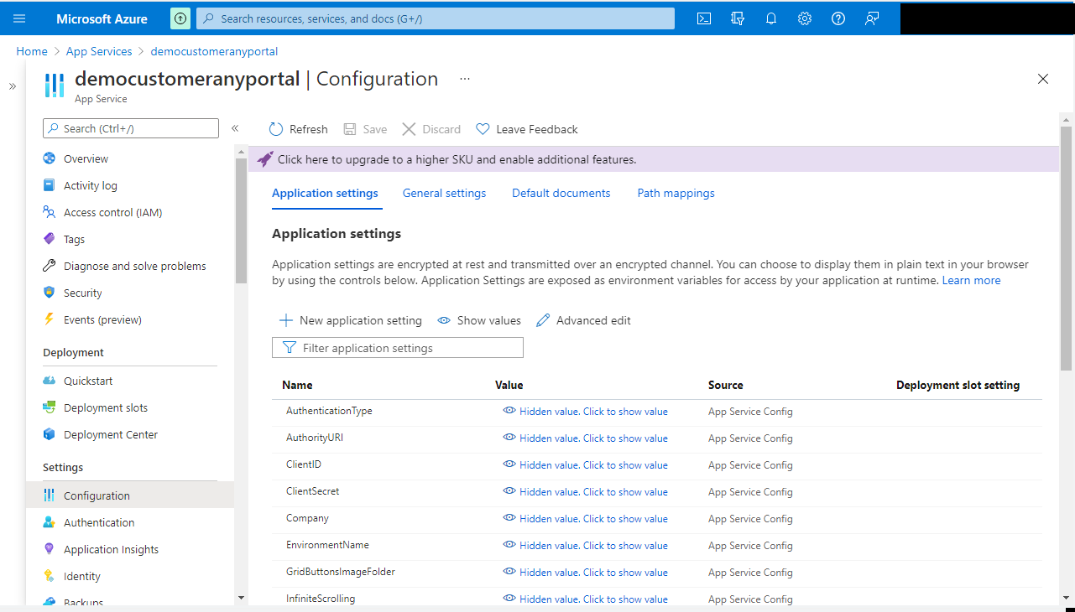The height and width of the screenshot is (612, 1075).
Task: Click the Deployment Center cube icon
Action: pyautogui.click(x=50, y=434)
